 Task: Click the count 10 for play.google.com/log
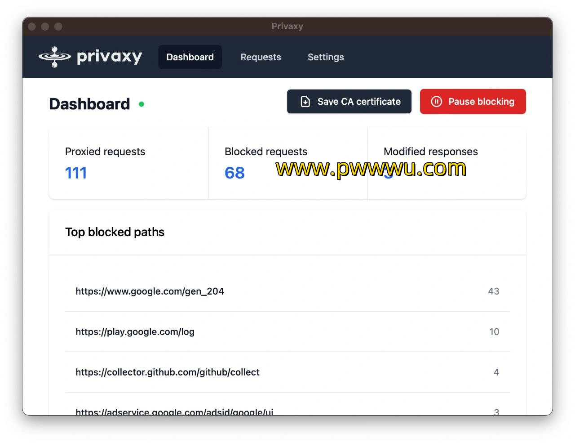click(494, 332)
